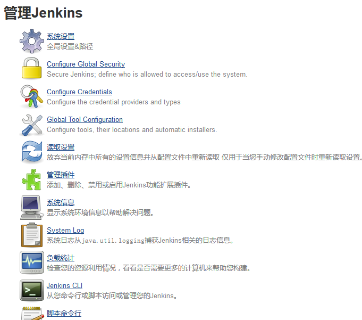Open the Configure Credentials link
This screenshot has width=362, height=320.
[x=79, y=92]
